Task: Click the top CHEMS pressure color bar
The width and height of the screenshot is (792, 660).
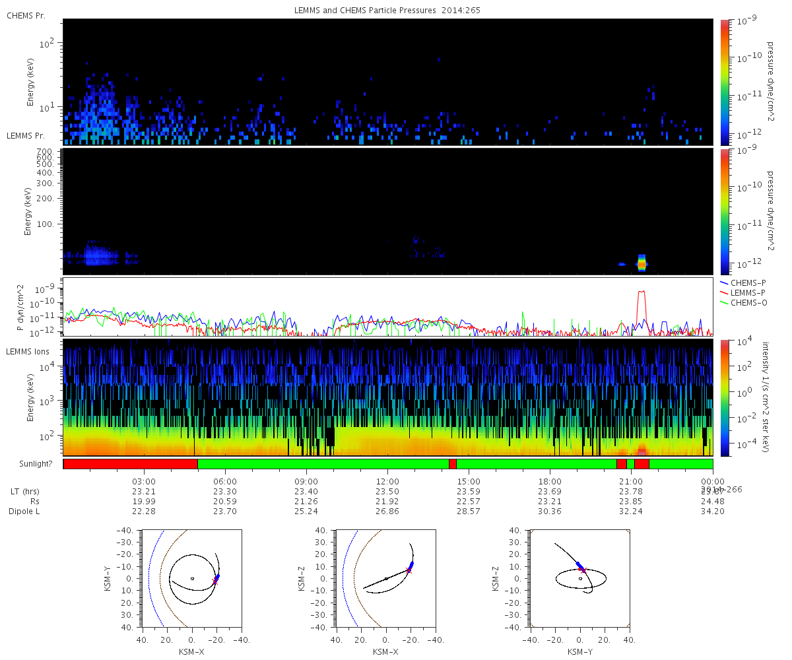Action: point(725,81)
